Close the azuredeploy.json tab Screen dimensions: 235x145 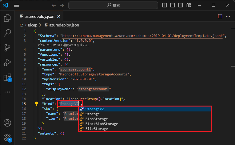[x=59, y=16]
